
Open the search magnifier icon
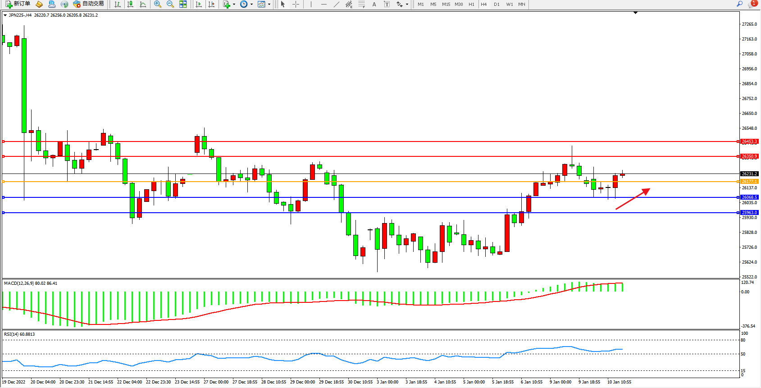point(739,4)
